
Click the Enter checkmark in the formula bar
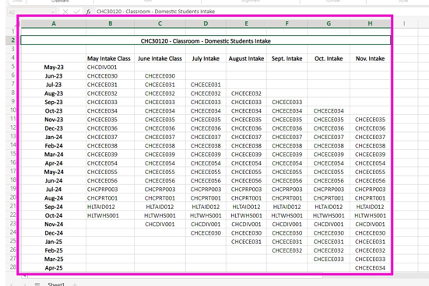coord(77,12)
